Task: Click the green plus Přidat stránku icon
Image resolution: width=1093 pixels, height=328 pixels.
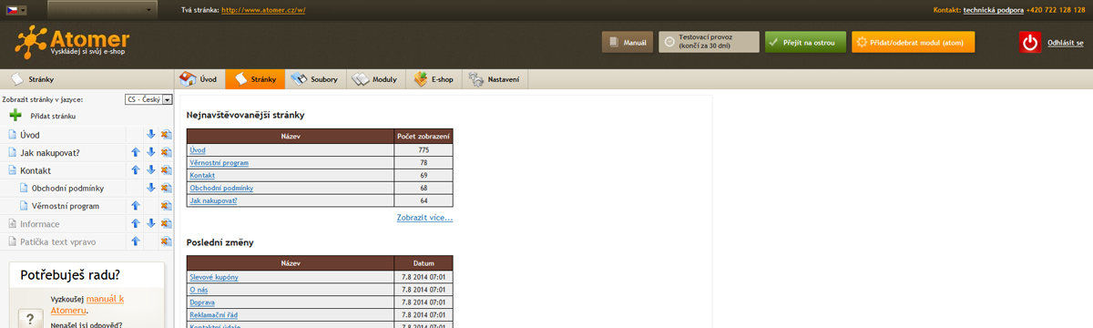Action: coord(15,116)
